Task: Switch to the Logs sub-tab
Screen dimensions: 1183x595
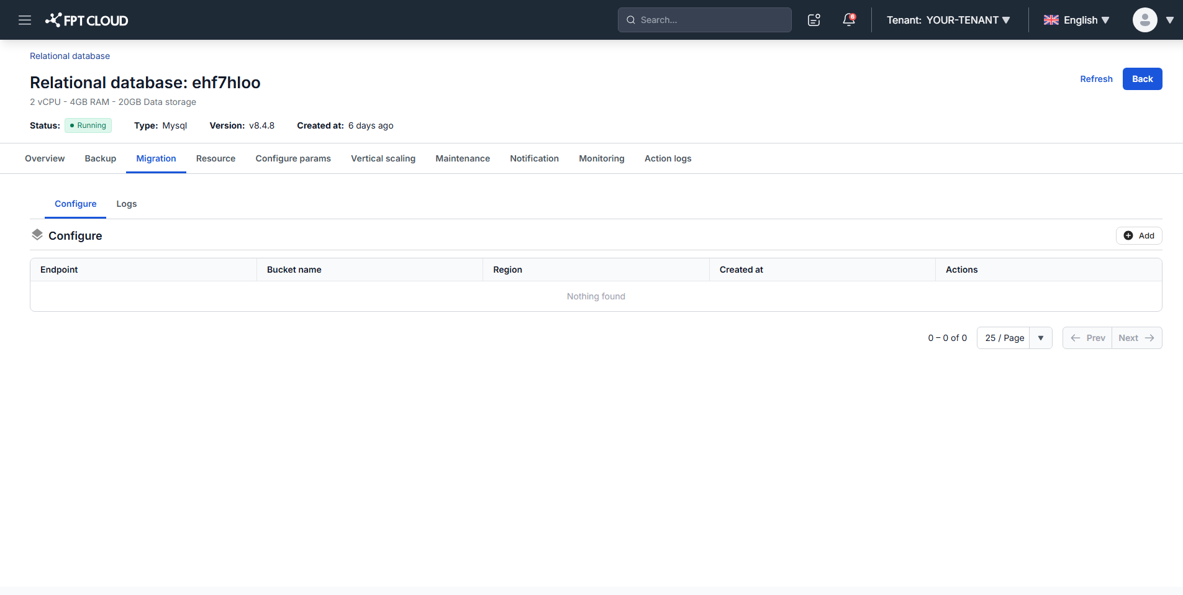Action: 127,204
